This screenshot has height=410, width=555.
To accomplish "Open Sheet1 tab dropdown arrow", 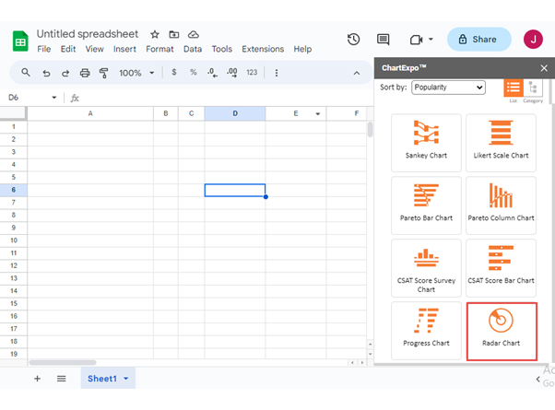I will 126,379.
